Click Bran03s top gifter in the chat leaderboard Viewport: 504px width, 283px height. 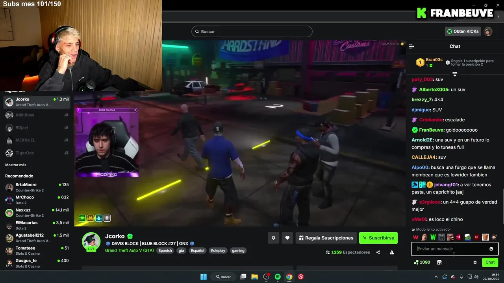point(434,60)
